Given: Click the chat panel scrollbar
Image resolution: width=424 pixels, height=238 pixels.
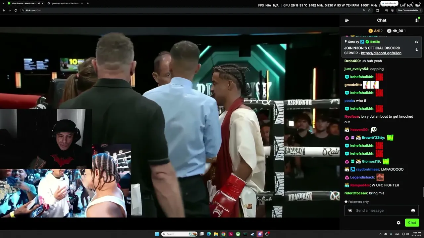Looking at the screenshot, I should [x=423, y=192].
